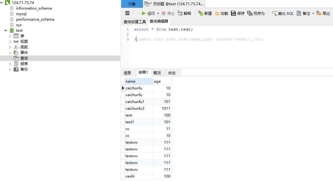Expand the 事件 (Events) node
This screenshot has width=333, height=181.
pos(10,53)
